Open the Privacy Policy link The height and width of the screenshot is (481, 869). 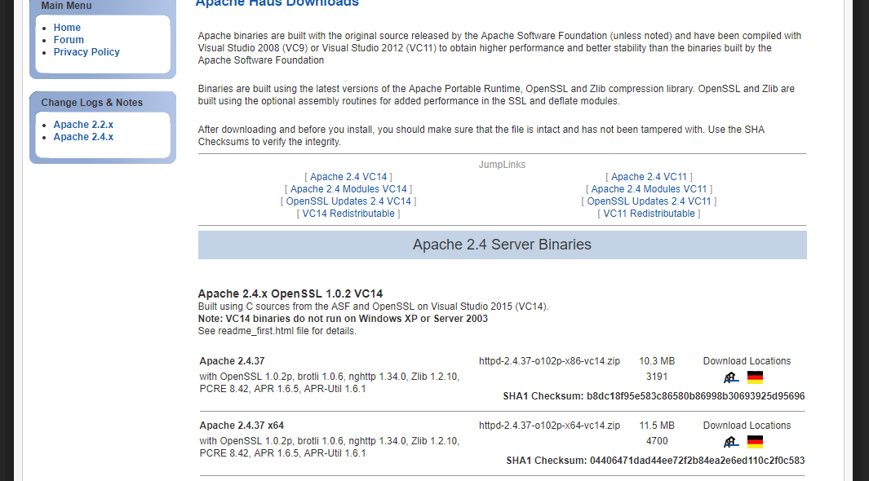pyautogui.click(x=86, y=52)
